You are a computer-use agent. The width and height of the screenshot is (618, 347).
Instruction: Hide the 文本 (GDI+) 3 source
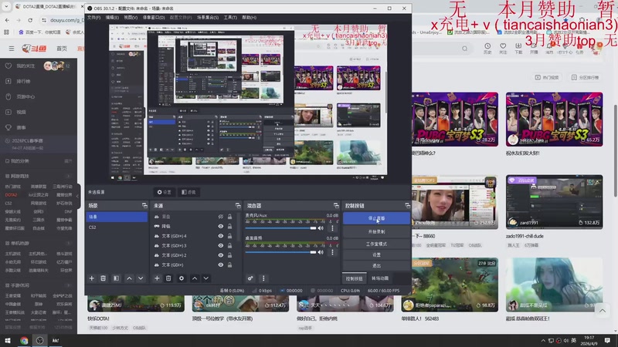click(x=221, y=245)
